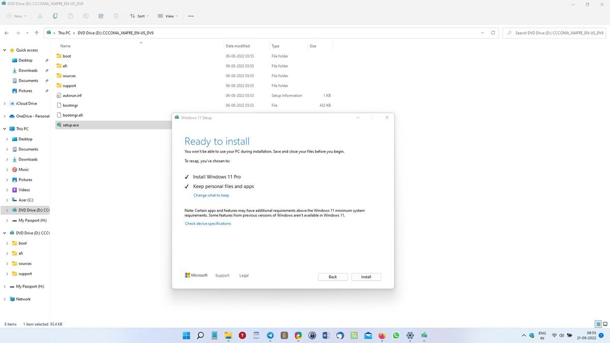Switch to details view icon in status bar

pos(598,324)
